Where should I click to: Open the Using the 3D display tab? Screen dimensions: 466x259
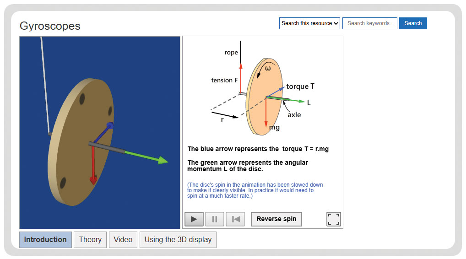[178, 240]
